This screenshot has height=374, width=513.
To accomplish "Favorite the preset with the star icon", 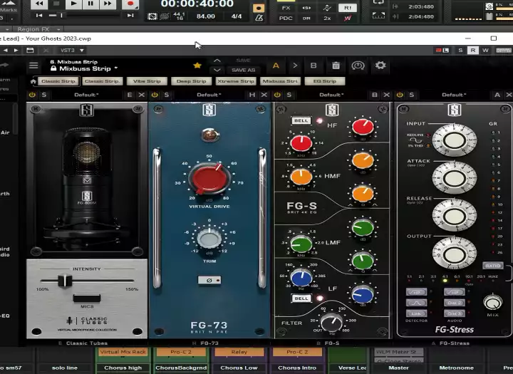I will 197,66.
